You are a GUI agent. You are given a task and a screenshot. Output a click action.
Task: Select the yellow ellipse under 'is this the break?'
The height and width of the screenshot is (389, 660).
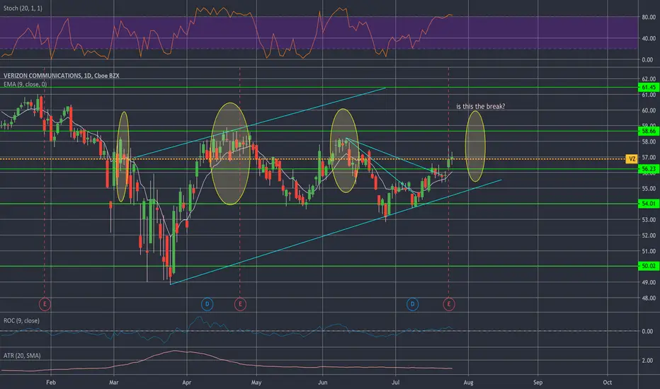(475, 146)
